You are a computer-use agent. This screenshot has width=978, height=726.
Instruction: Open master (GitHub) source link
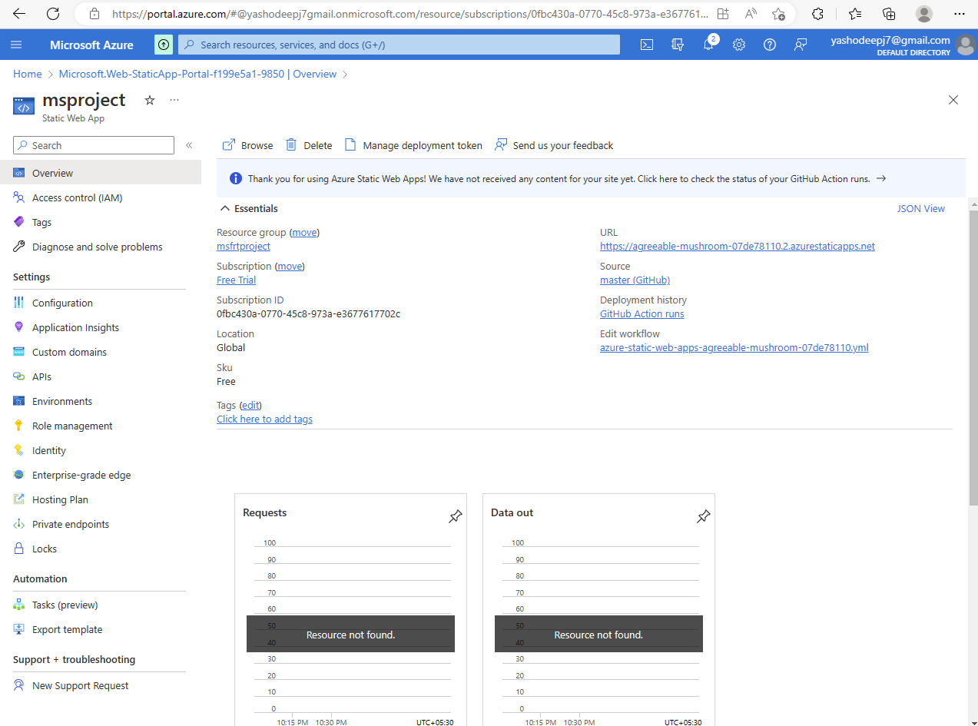click(635, 280)
